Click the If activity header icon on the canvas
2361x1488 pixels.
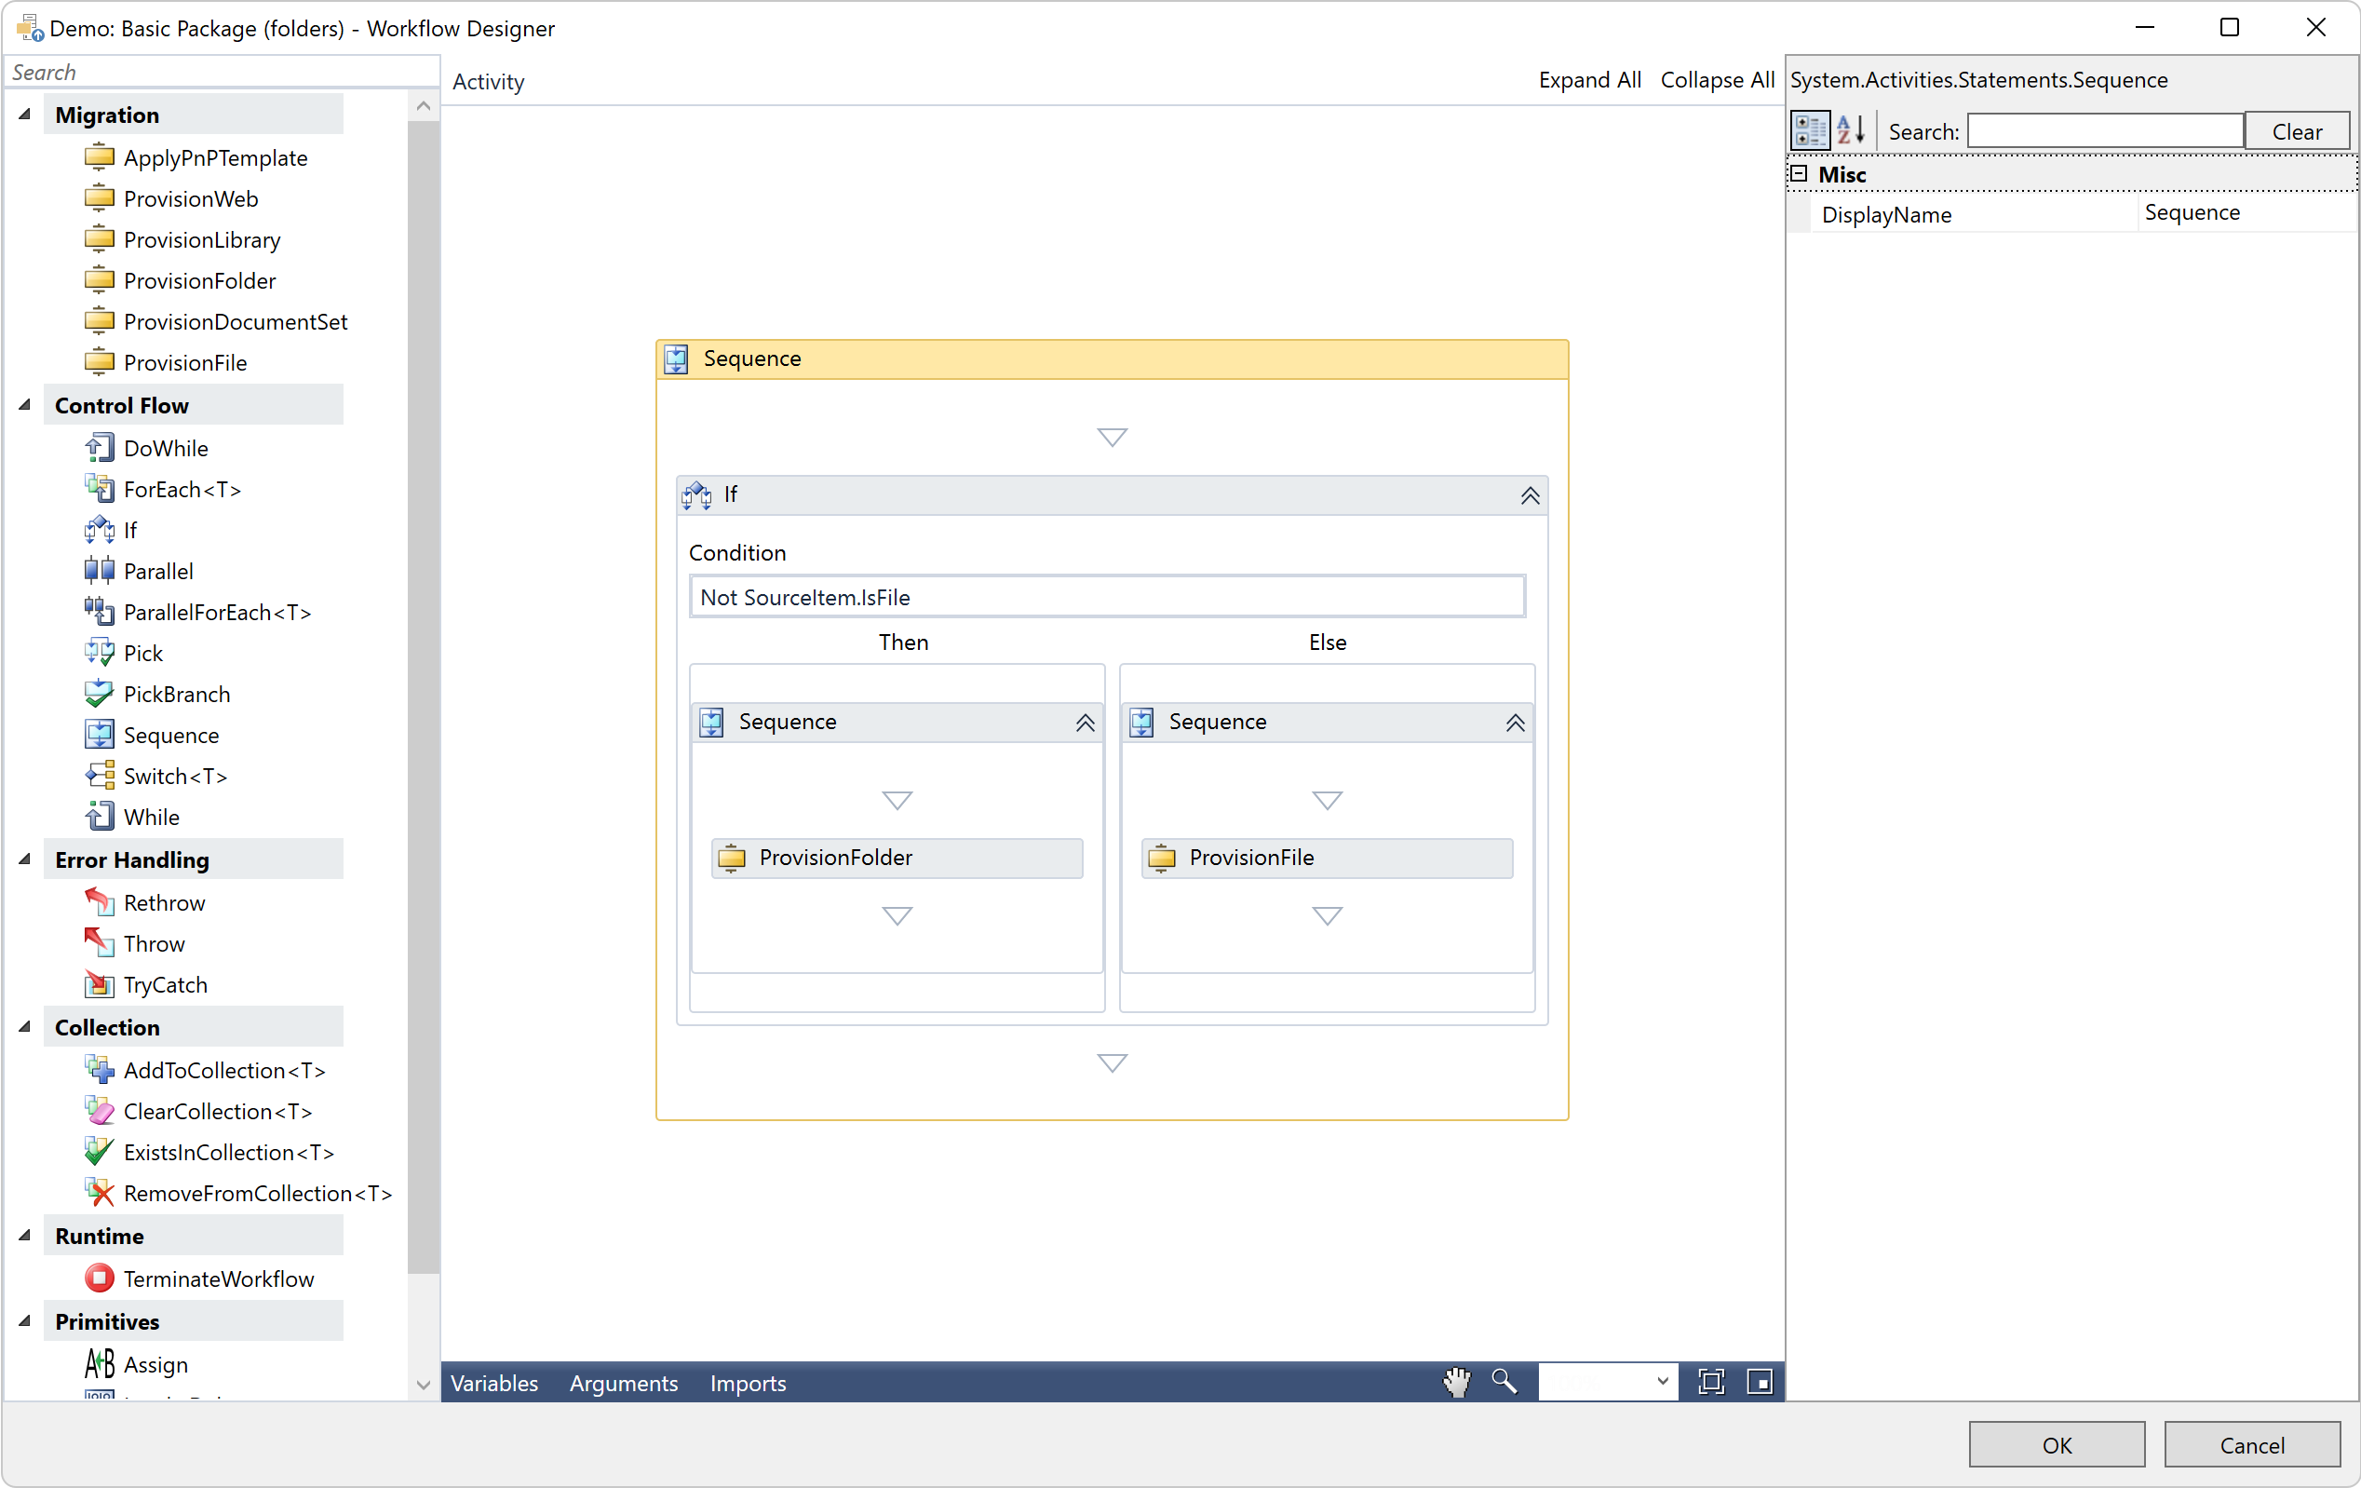tap(696, 494)
